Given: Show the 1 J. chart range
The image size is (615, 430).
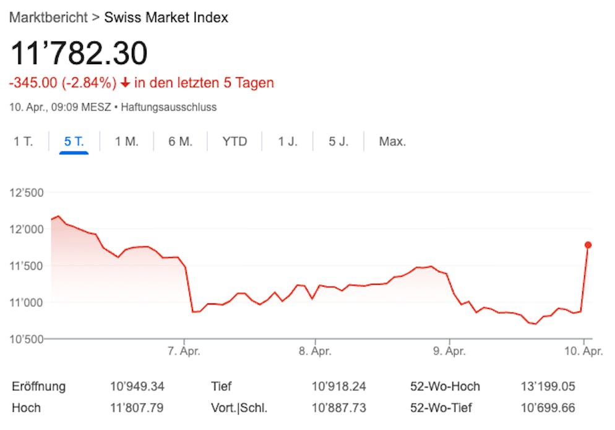Looking at the screenshot, I should coord(287,141).
